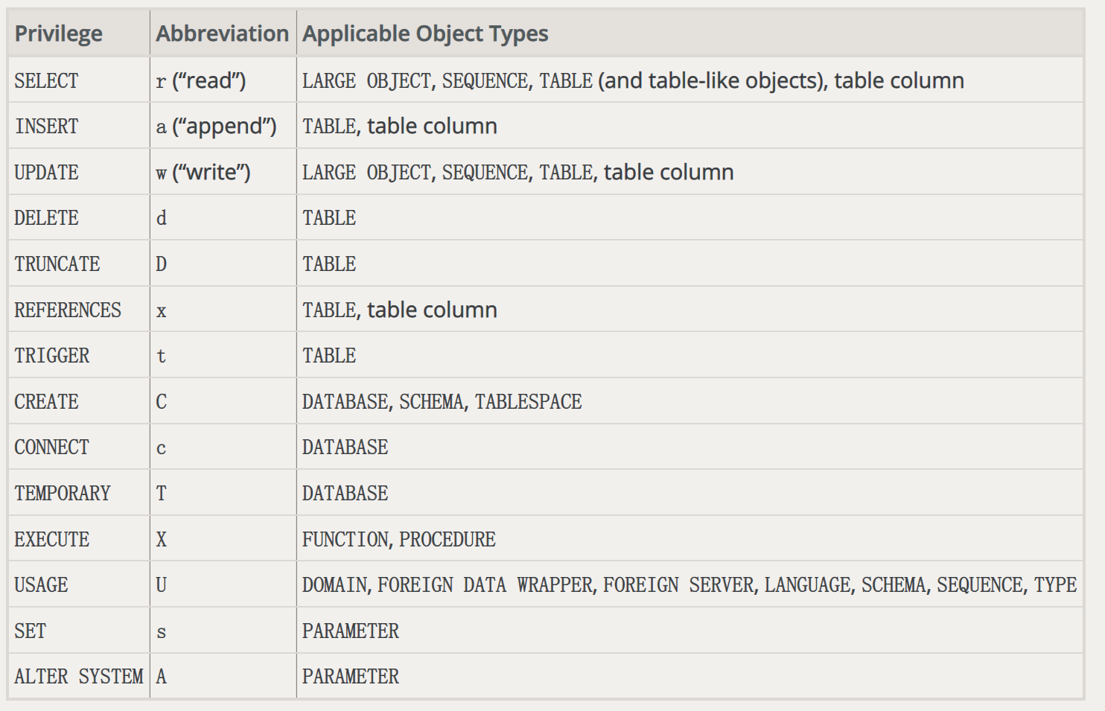The width and height of the screenshot is (1105, 711).
Task: Click the Privilege column header
Action: coord(59,34)
